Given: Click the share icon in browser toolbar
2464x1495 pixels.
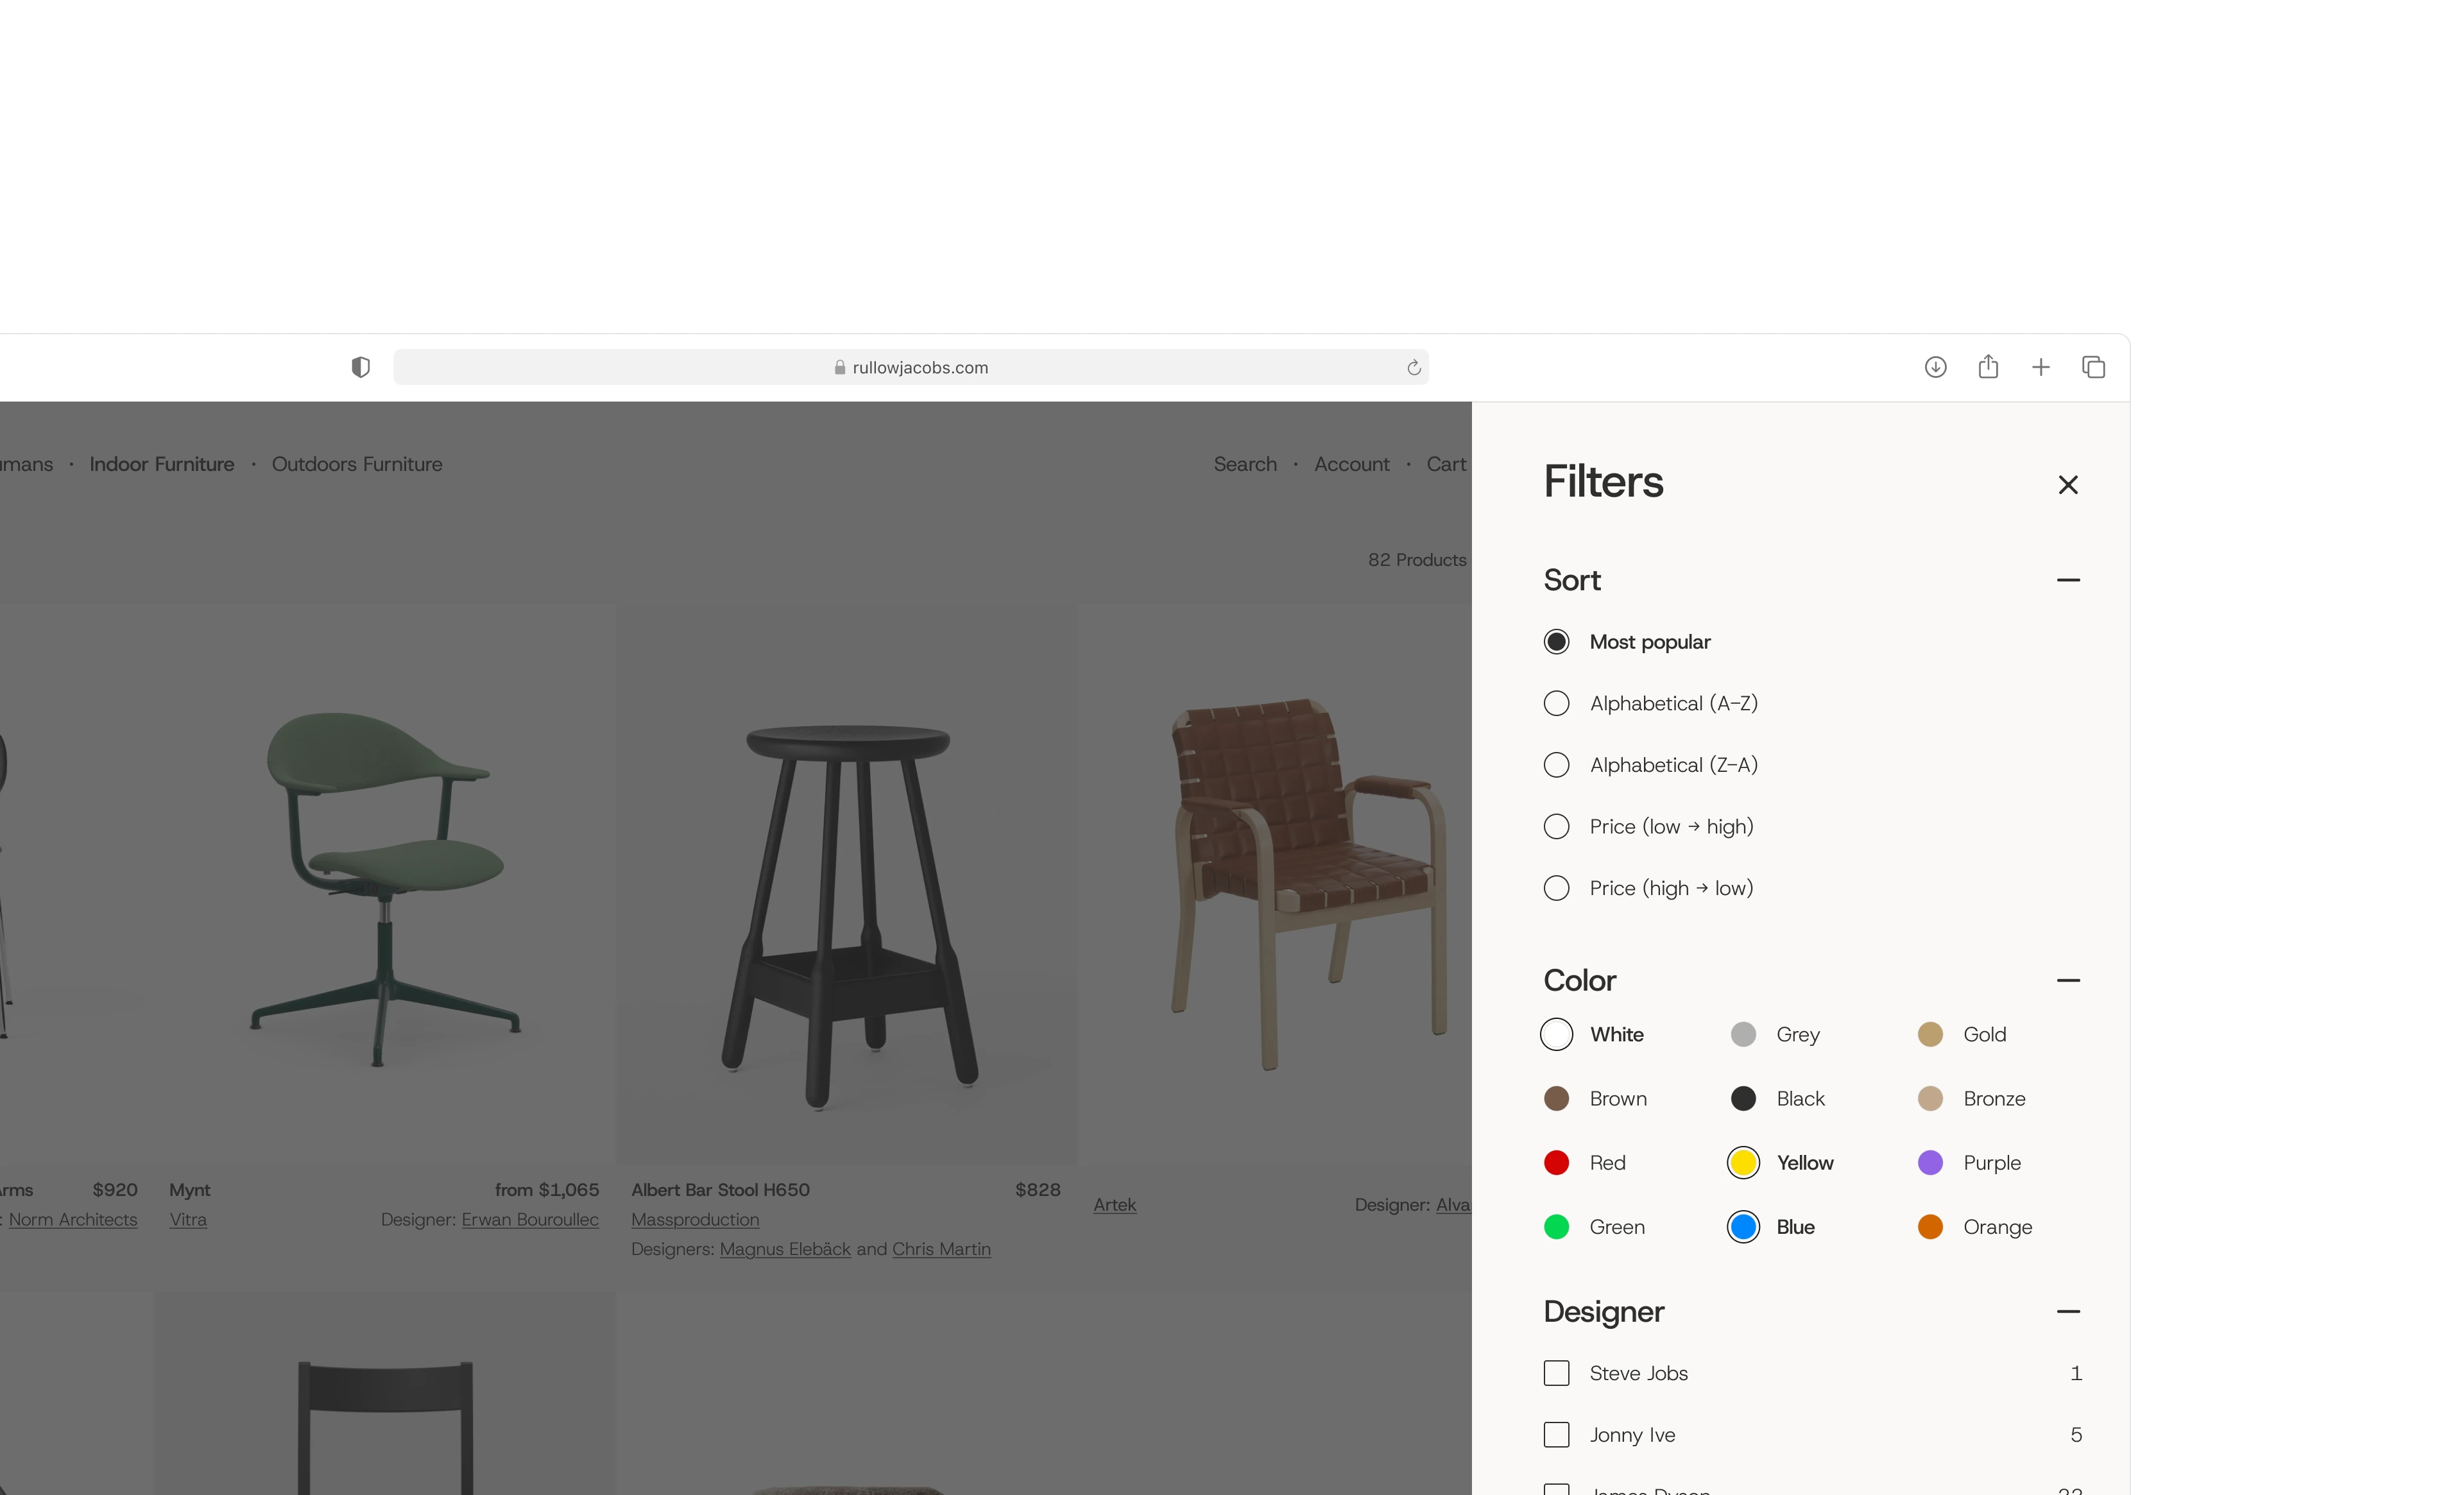Looking at the screenshot, I should coord(1988,367).
